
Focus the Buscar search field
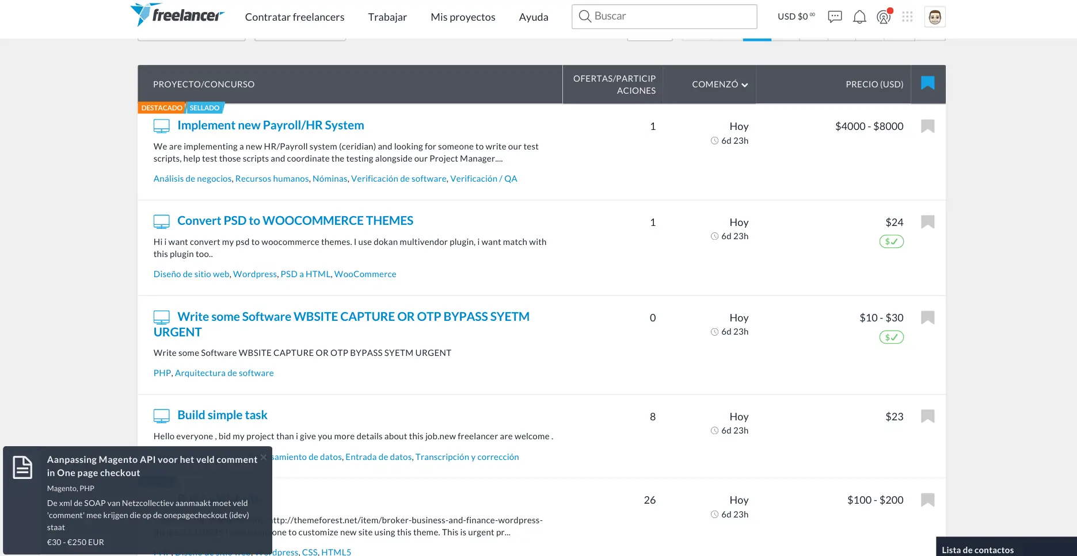point(664,17)
